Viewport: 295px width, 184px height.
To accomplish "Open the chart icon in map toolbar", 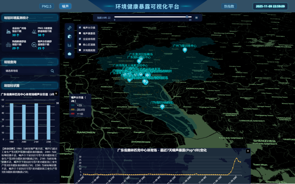I will pos(69,45).
